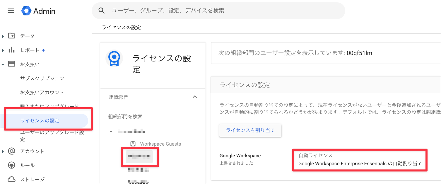Click the organization ID 00qf51lm
The width and height of the screenshot is (441, 184).
[359, 53]
